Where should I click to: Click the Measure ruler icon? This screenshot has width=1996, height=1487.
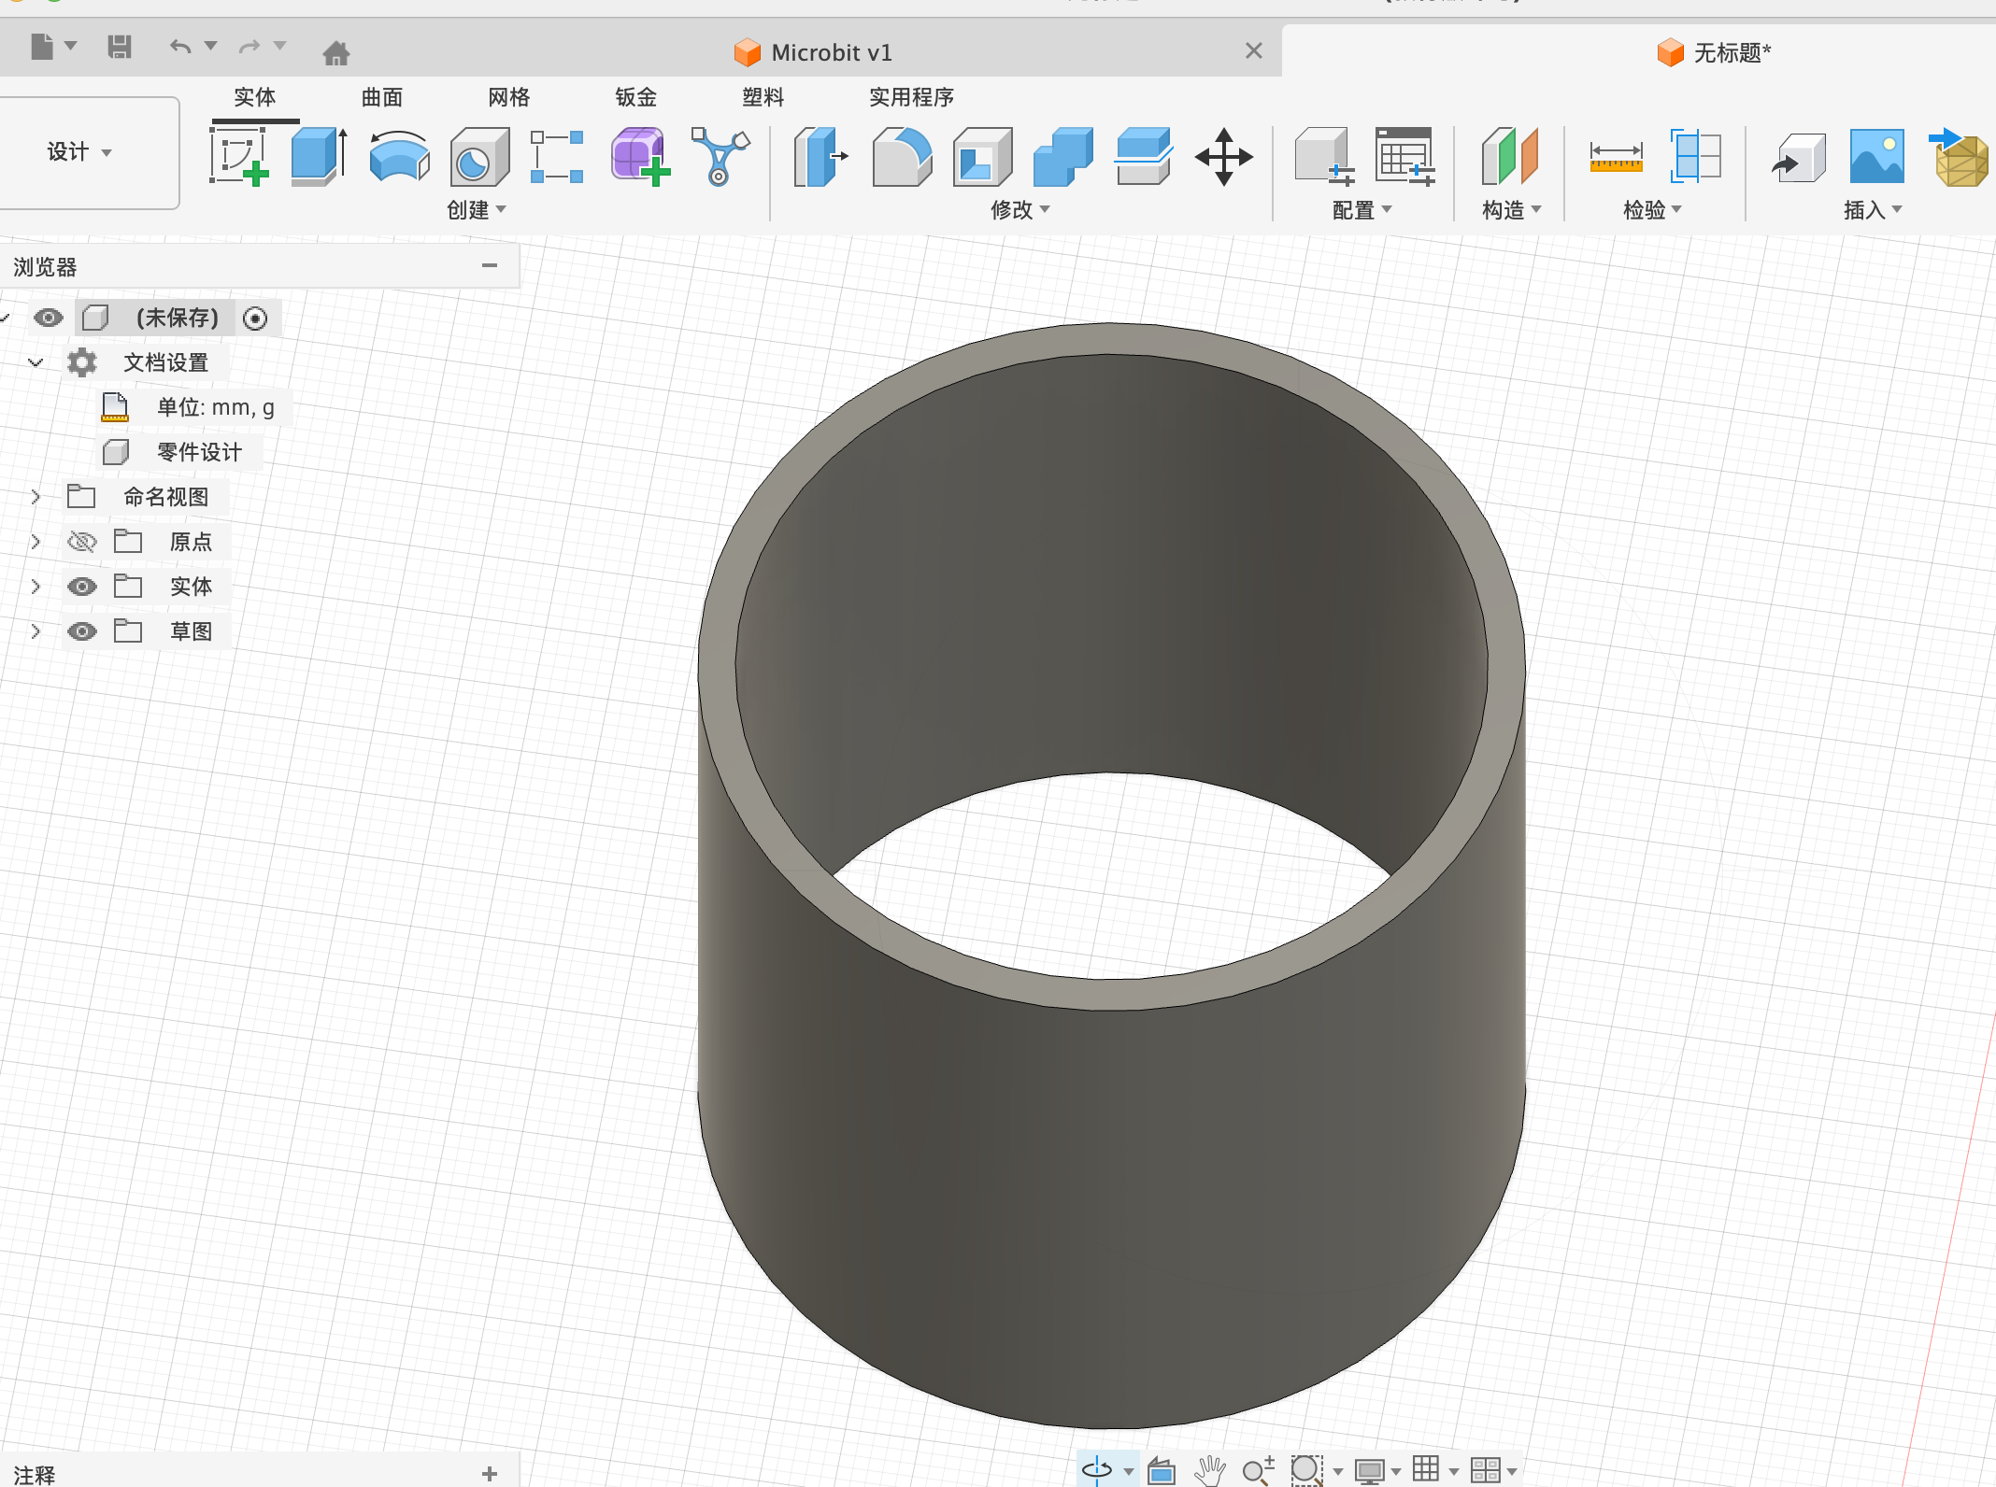(1616, 157)
